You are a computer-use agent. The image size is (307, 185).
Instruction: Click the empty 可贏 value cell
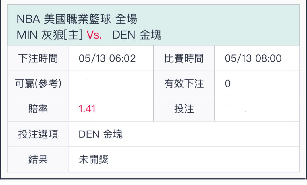click(x=111, y=83)
